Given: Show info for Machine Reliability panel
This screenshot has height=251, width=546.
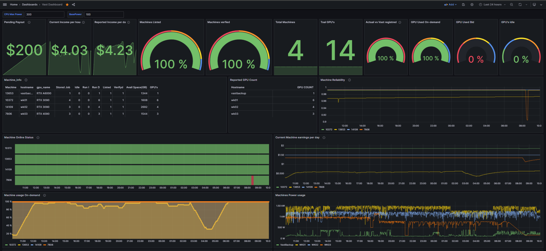Looking at the screenshot, I should coord(349,80).
